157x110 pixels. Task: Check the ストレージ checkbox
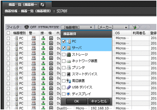click(64, 54)
